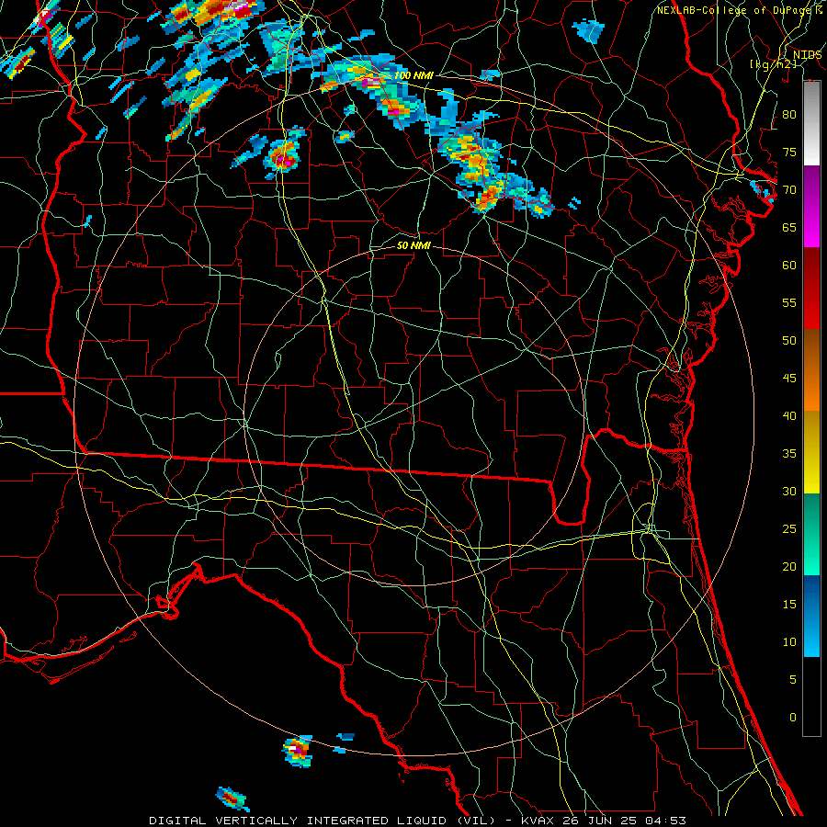Select the 10 value on the VIL scale
Screen dimensions: 827x827
click(789, 642)
